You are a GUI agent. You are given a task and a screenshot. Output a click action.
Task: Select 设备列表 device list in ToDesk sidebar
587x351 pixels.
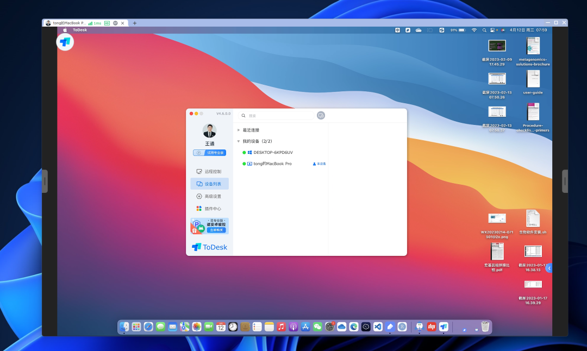[209, 184]
